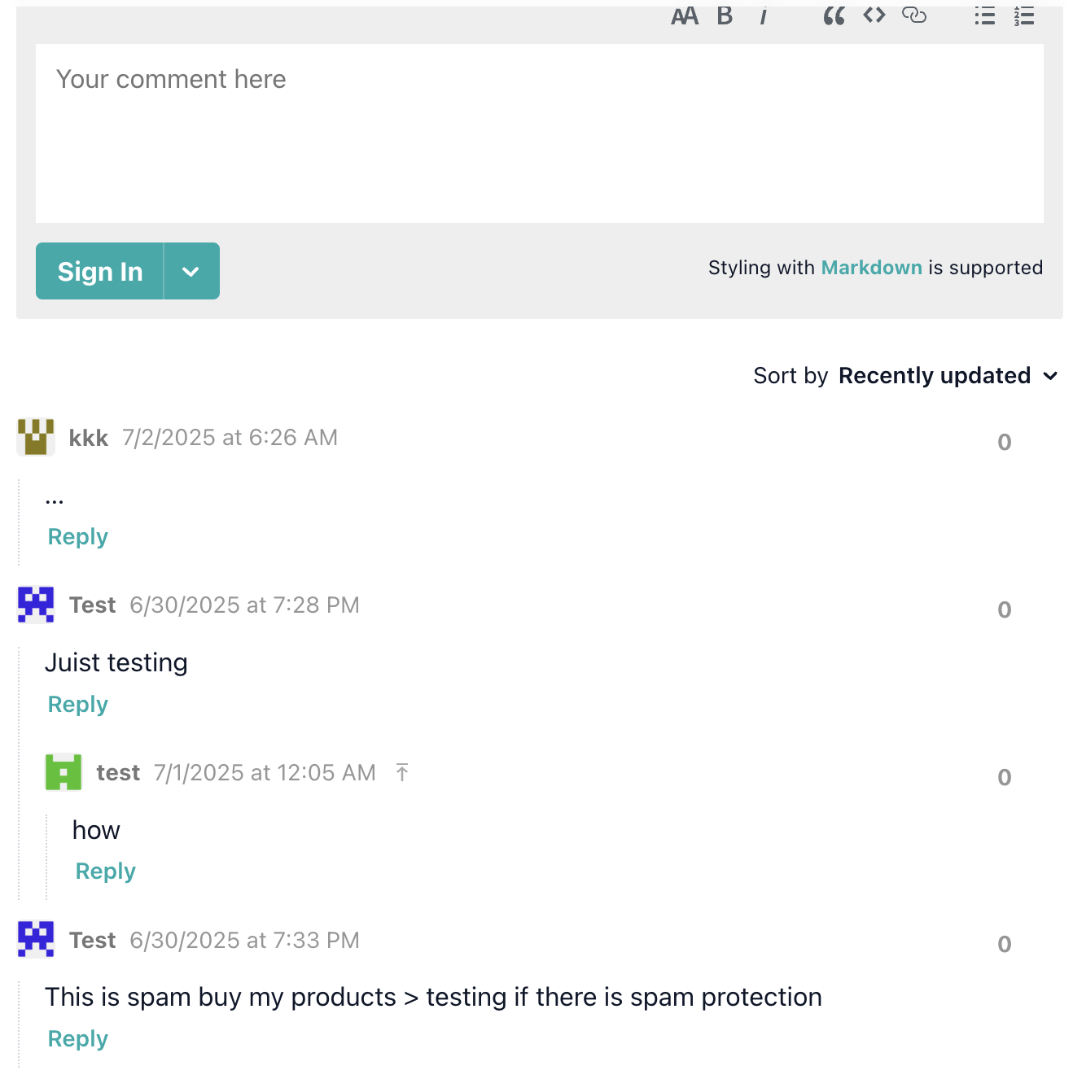The height and width of the screenshot is (1079, 1073).
Task: Toggle bold formatting in comment toolbar
Action: click(x=725, y=16)
